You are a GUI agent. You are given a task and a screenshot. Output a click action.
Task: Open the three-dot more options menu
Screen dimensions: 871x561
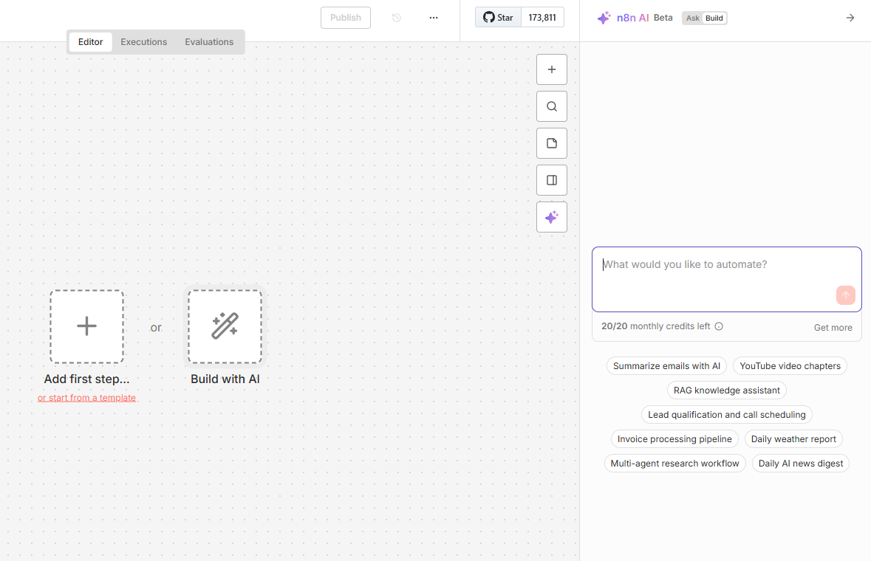[433, 18]
